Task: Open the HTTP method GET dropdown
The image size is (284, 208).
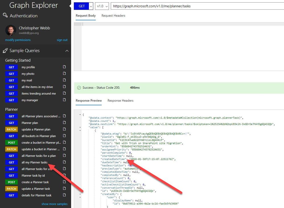Action: click(91, 6)
